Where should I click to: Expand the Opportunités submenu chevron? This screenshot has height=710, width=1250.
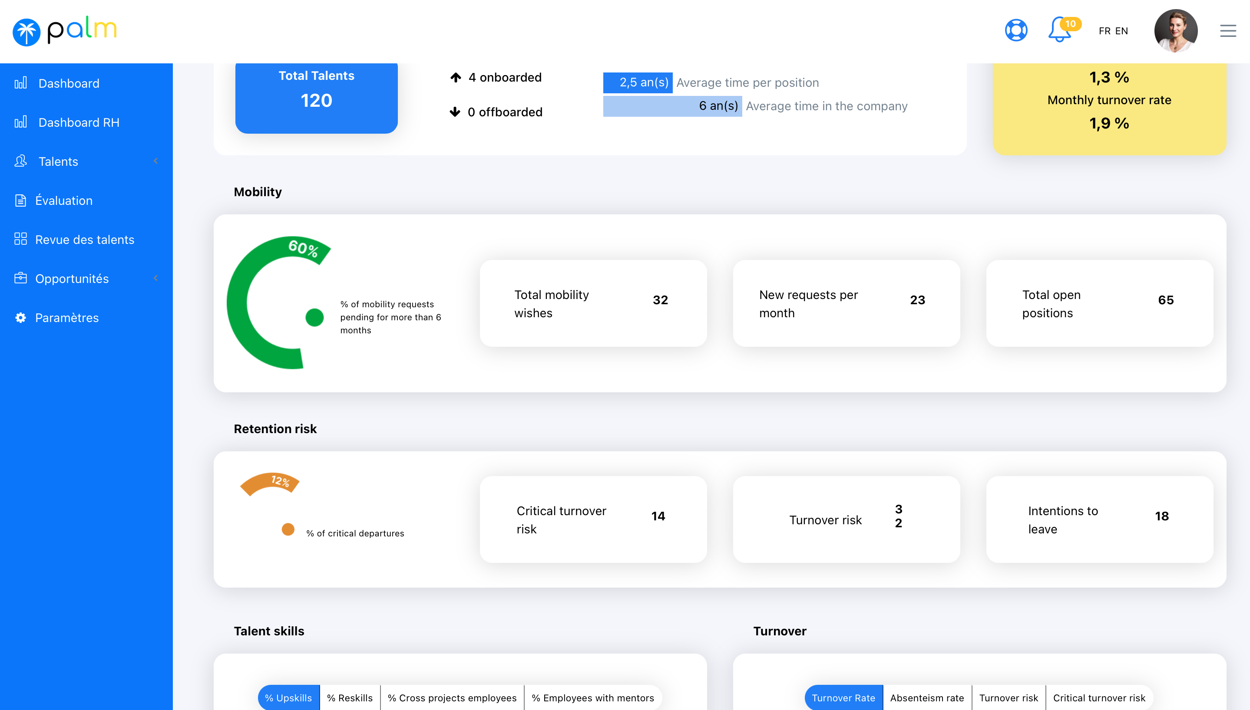pyautogui.click(x=155, y=278)
